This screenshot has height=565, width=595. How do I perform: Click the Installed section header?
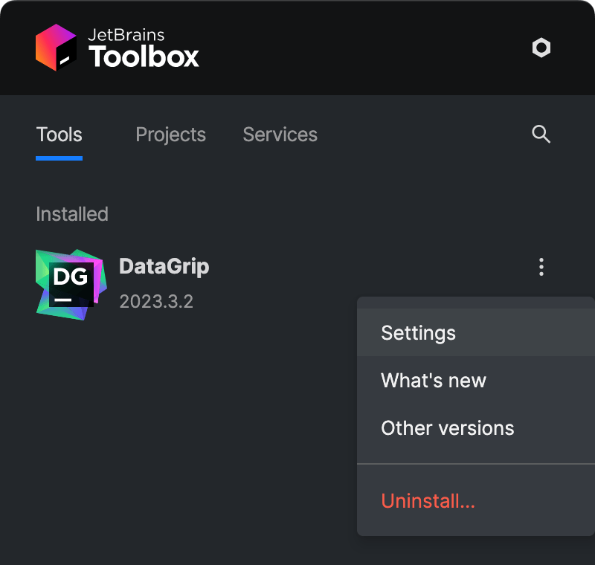click(71, 214)
